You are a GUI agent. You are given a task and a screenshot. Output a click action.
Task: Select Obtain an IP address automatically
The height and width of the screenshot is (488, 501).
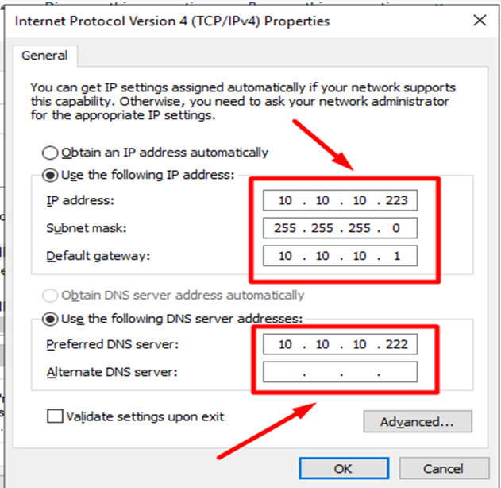[x=50, y=153]
